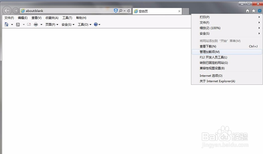This screenshot has height=154, width=263.
Task: Click the settings gear icon at top right
Action: (x=260, y=11)
